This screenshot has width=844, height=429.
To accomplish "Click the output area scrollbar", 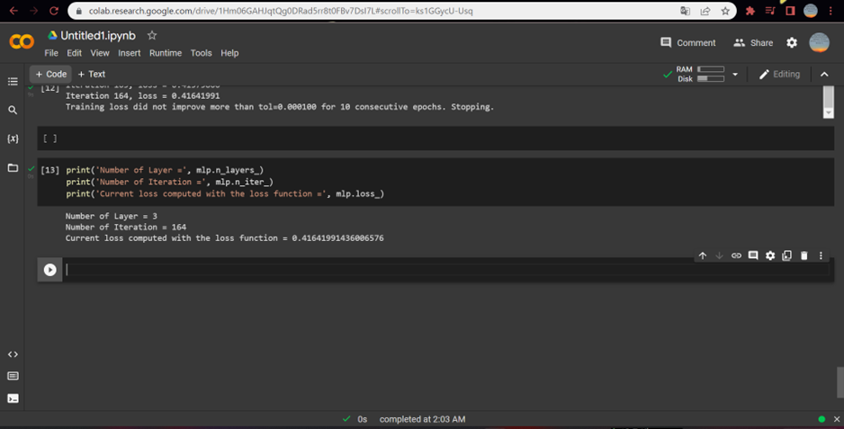I will 829,102.
